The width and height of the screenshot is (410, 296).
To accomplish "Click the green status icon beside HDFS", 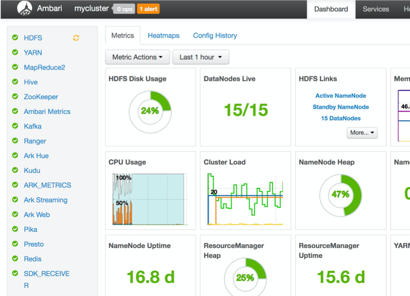I will (15, 37).
